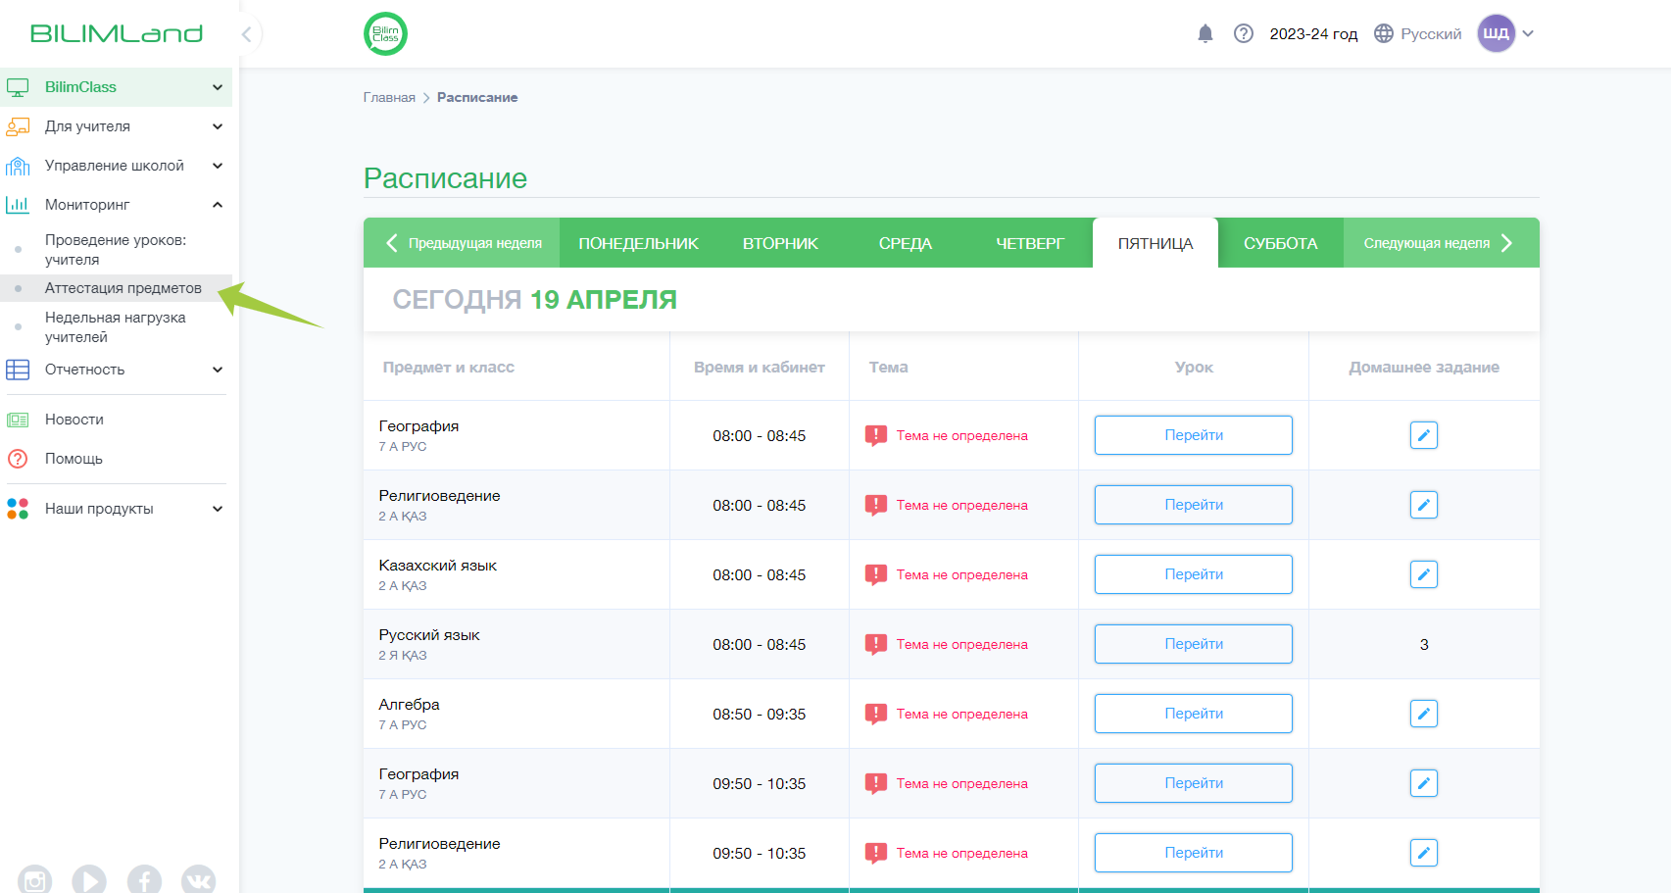
Task: Edit homework for География 08:00 lesson
Action: click(x=1423, y=435)
